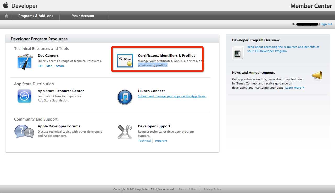
Task: Follow Submit and manage your apps link
Action: point(172,96)
